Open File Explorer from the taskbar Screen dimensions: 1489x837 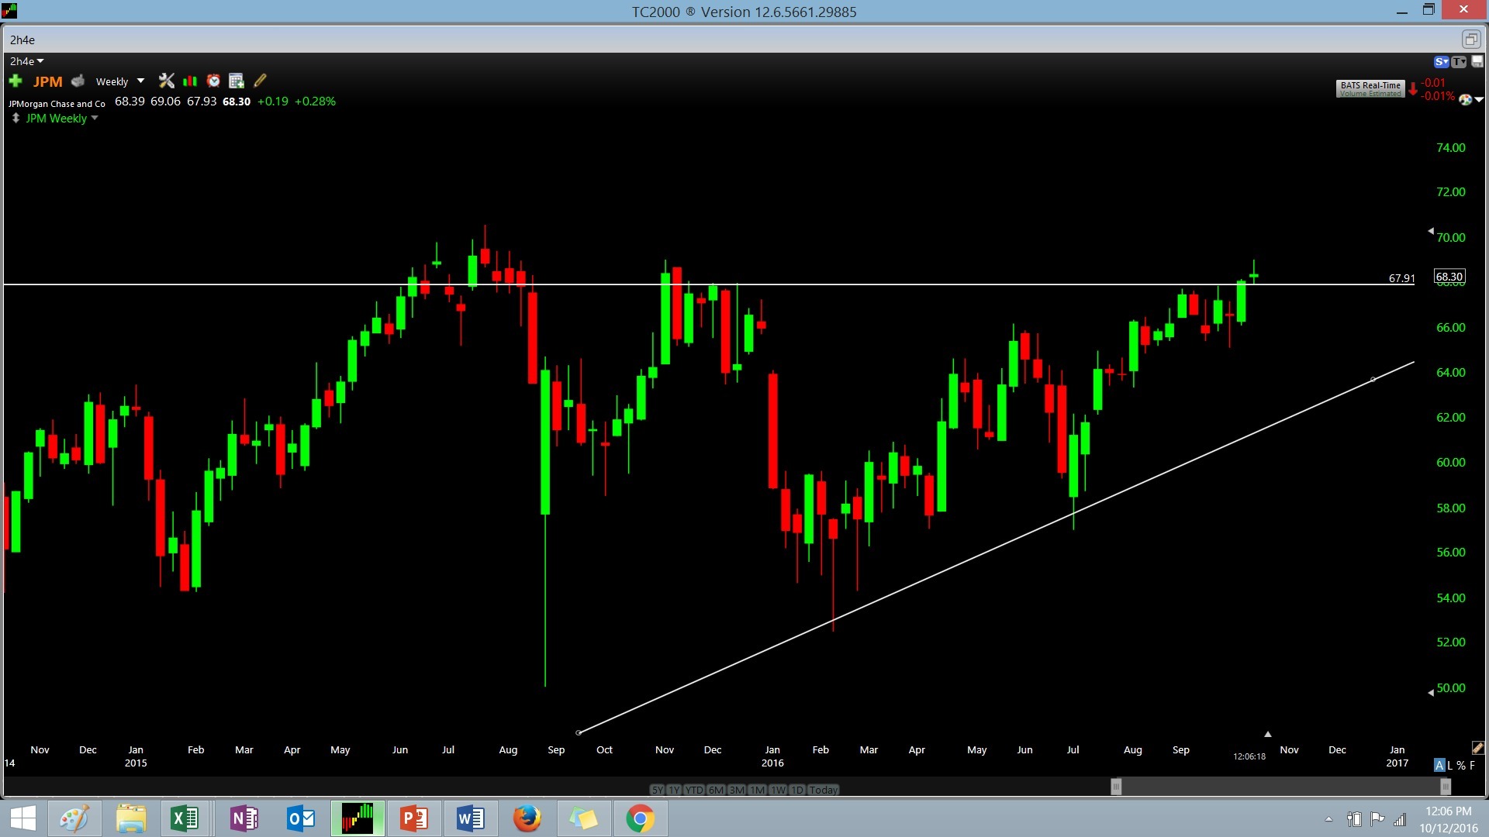[x=131, y=818]
